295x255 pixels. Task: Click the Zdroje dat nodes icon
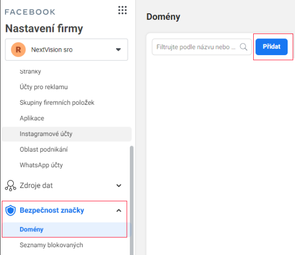[10, 186]
